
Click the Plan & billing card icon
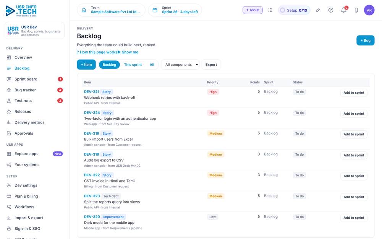tap(9, 196)
